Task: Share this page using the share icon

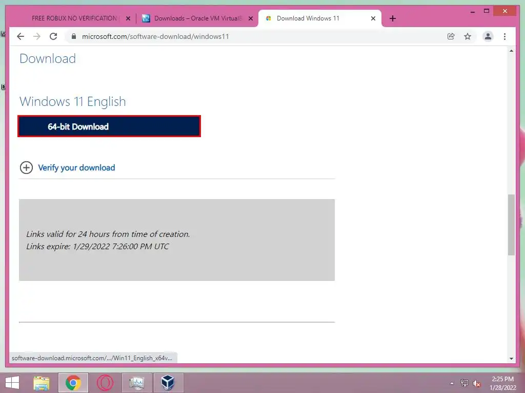Action: tap(451, 36)
